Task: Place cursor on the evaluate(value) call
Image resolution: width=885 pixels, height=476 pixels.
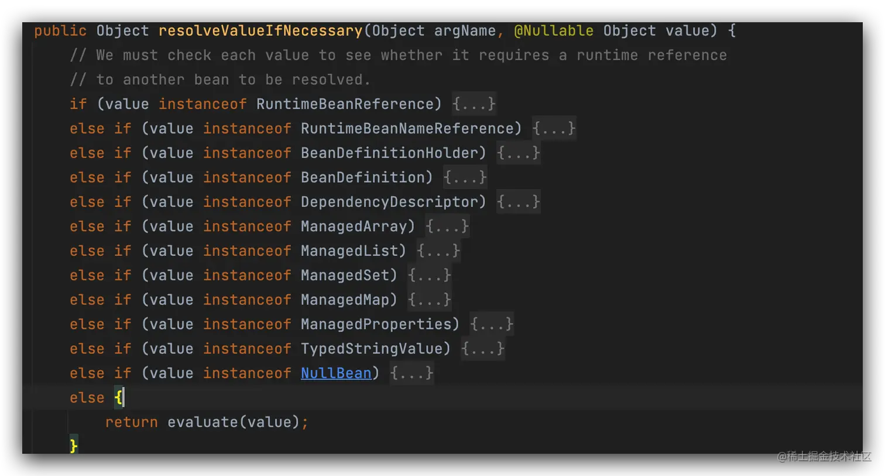Action: click(x=203, y=422)
